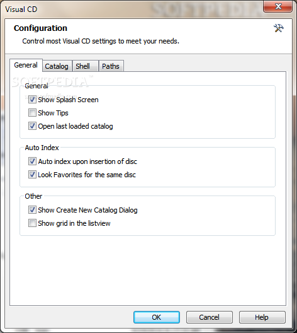Confirm settings with the OK button

point(157,317)
